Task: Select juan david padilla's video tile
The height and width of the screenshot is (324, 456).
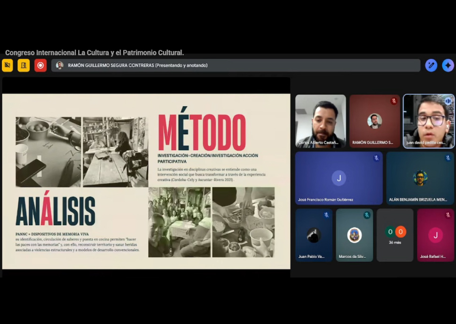Action: pos(429,121)
